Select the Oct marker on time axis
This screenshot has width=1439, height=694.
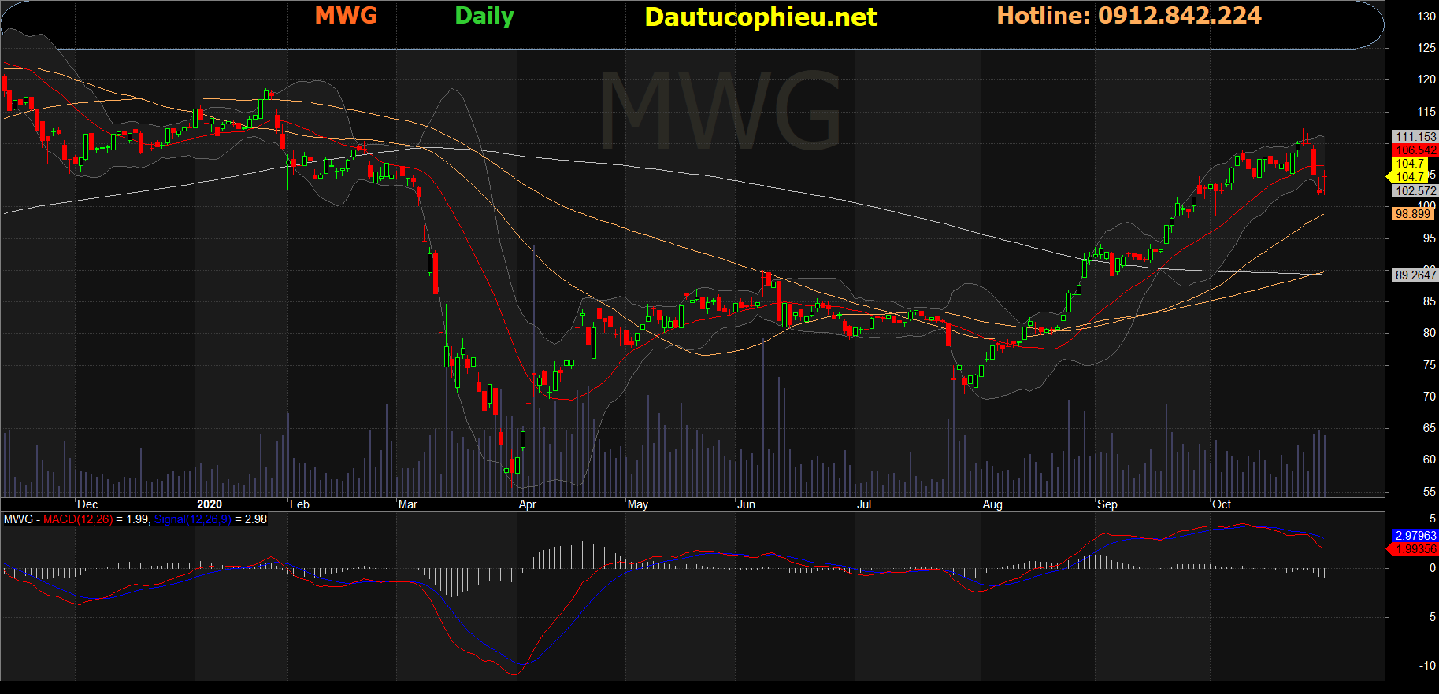tap(1221, 504)
